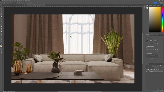Open the Filter menu
This screenshot has width=164, height=92.
pyautogui.click(x=18, y=1)
